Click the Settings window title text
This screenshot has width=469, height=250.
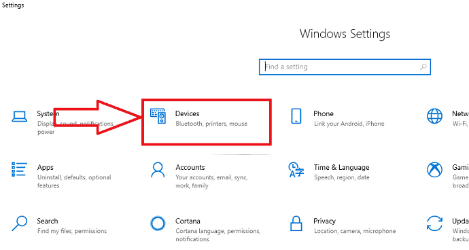click(x=13, y=5)
